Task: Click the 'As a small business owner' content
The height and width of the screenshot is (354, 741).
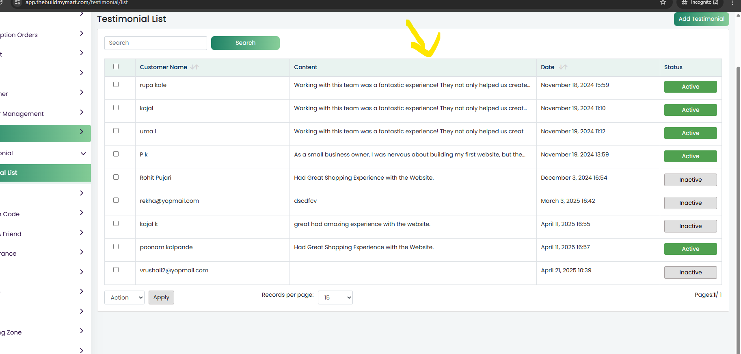Action: 410,154
